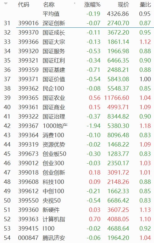
Task: Click code 399550 in row 50
Action: pos(28,200)
